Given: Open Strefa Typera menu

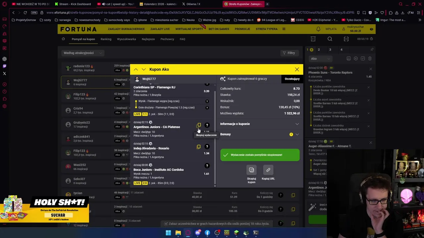Looking at the screenshot, I should pos(267,29).
